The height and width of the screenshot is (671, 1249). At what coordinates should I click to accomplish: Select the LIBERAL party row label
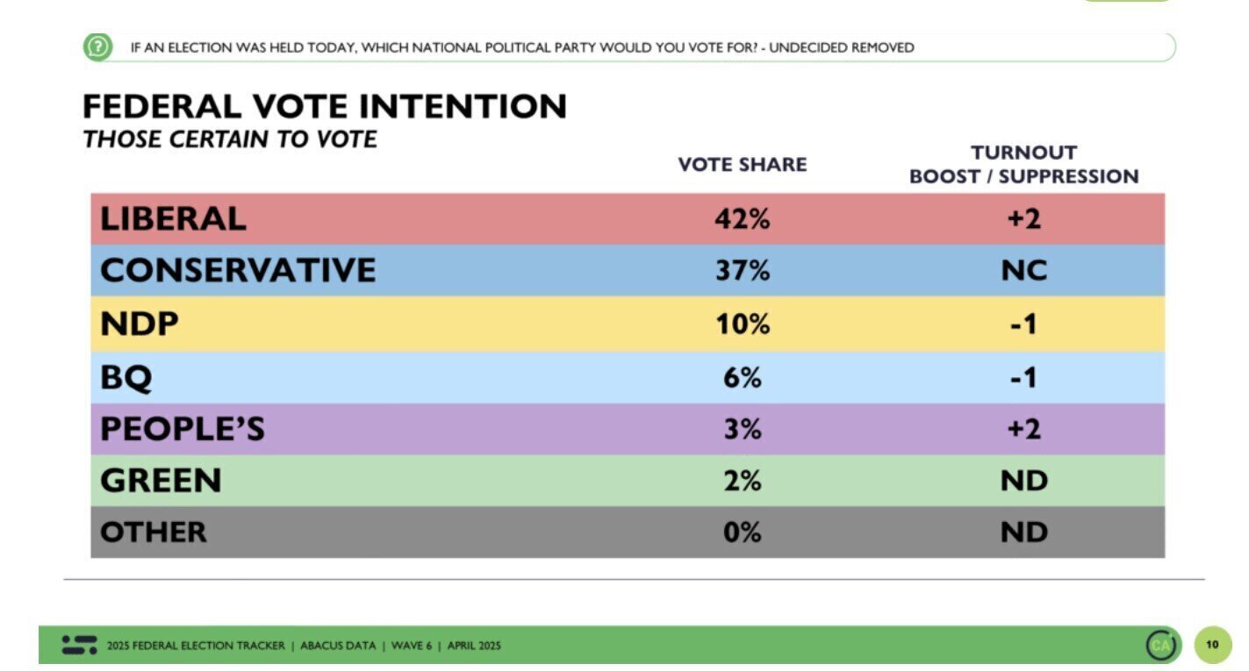click(173, 218)
